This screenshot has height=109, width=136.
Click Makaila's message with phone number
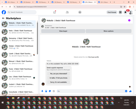tap(63, 64)
